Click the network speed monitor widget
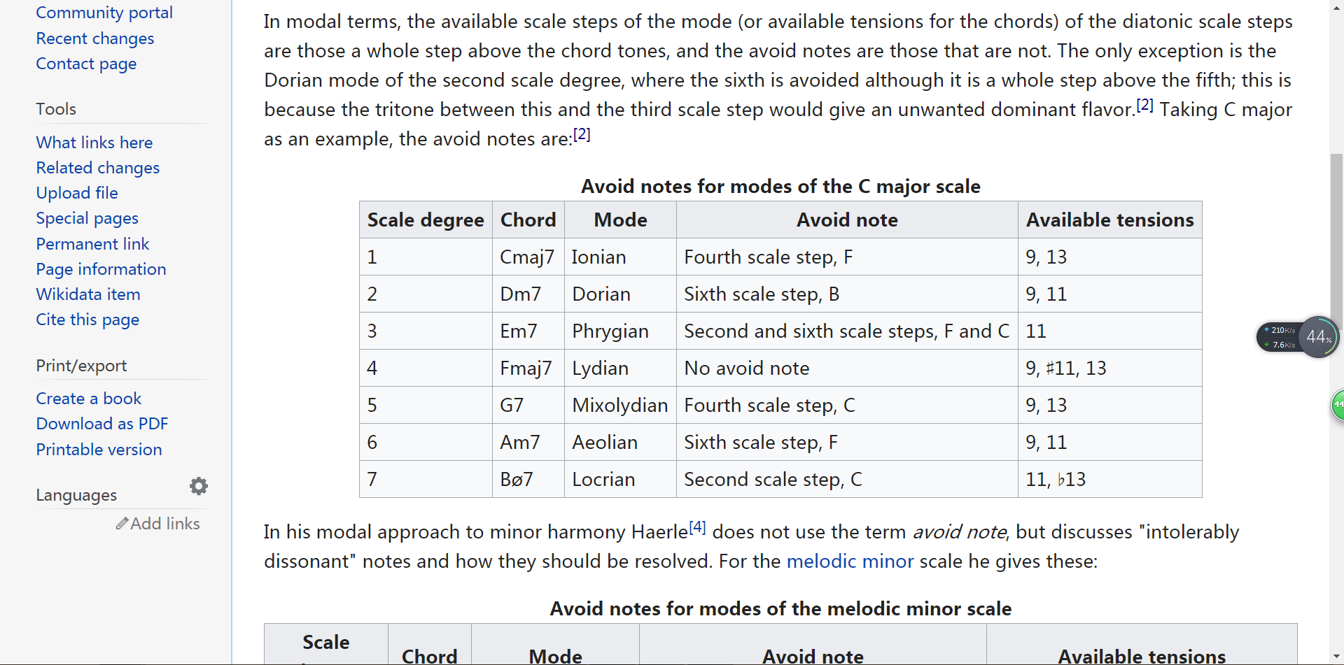The width and height of the screenshot is (1344, 665). (x=1279, y=337)
